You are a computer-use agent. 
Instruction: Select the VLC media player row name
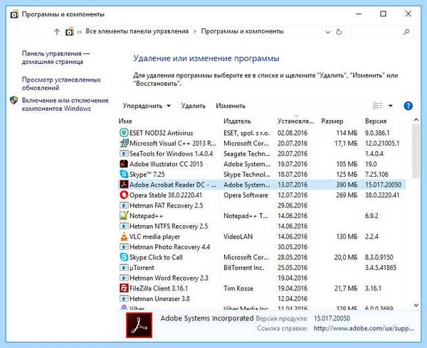point(154,236)
